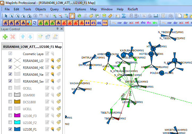
Task: Click the first blue cssr button
Action: (x=120, y=23)
